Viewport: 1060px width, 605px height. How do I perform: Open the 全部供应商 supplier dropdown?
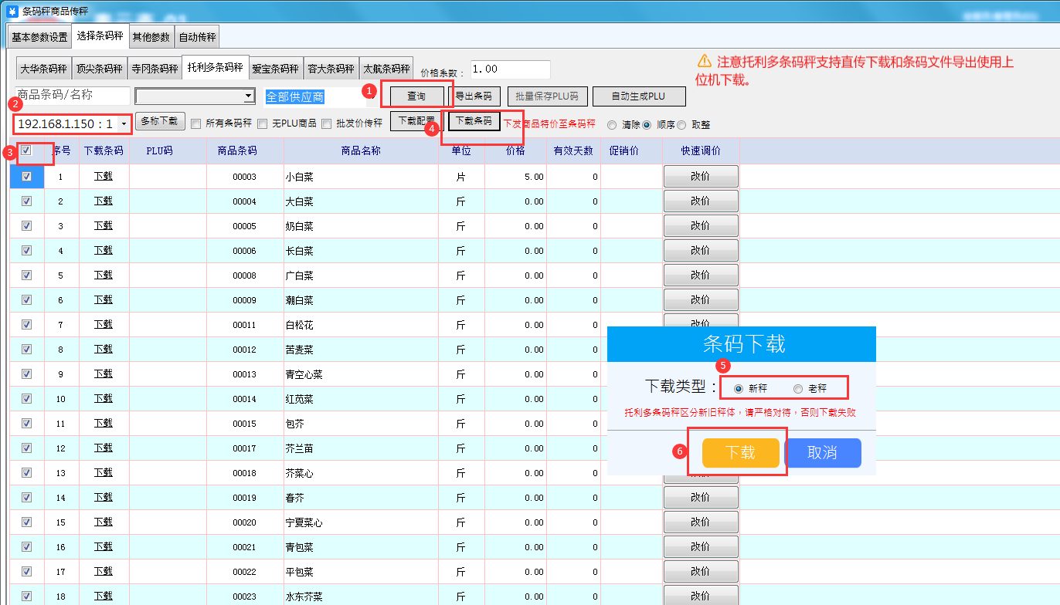[313, 96]
